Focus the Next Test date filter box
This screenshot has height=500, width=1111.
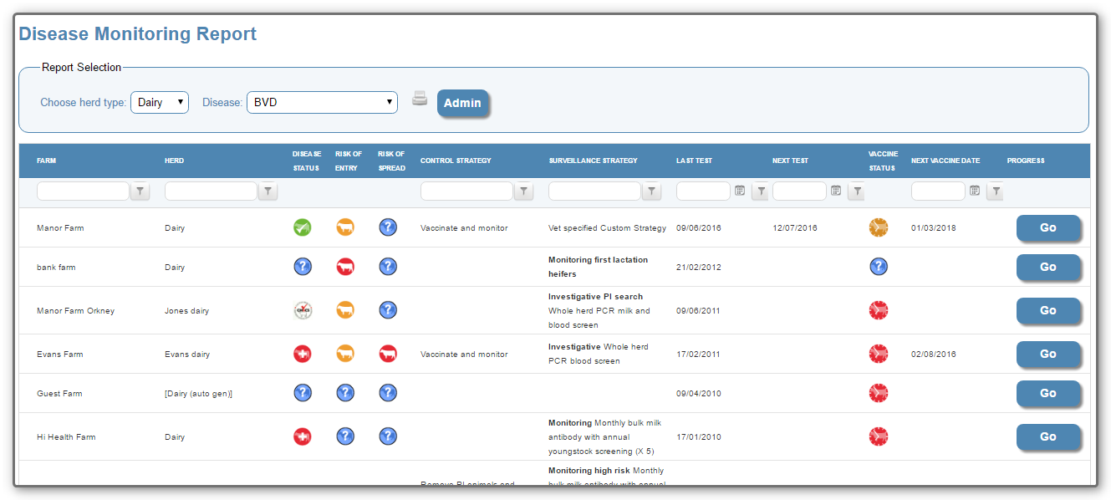click(800, 191)
